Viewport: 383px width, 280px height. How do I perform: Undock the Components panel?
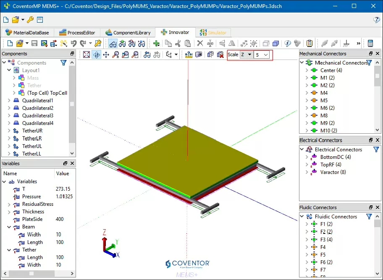point(72,53)
